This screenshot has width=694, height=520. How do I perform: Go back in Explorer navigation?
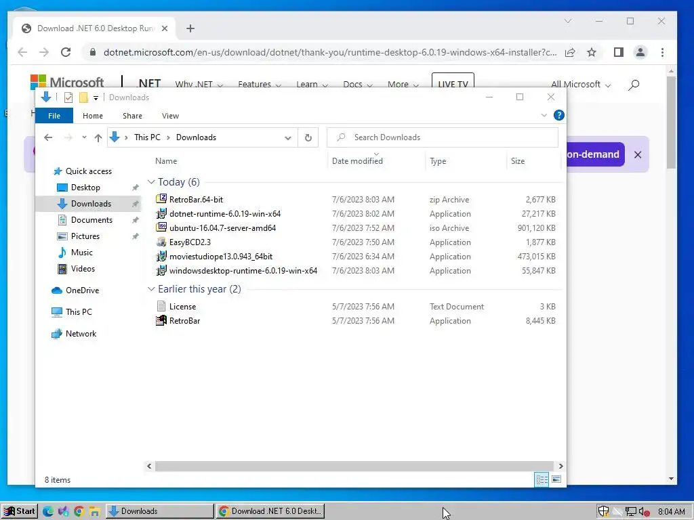[48, 137]
